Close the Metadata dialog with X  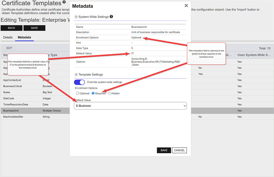tap(186, 5)
